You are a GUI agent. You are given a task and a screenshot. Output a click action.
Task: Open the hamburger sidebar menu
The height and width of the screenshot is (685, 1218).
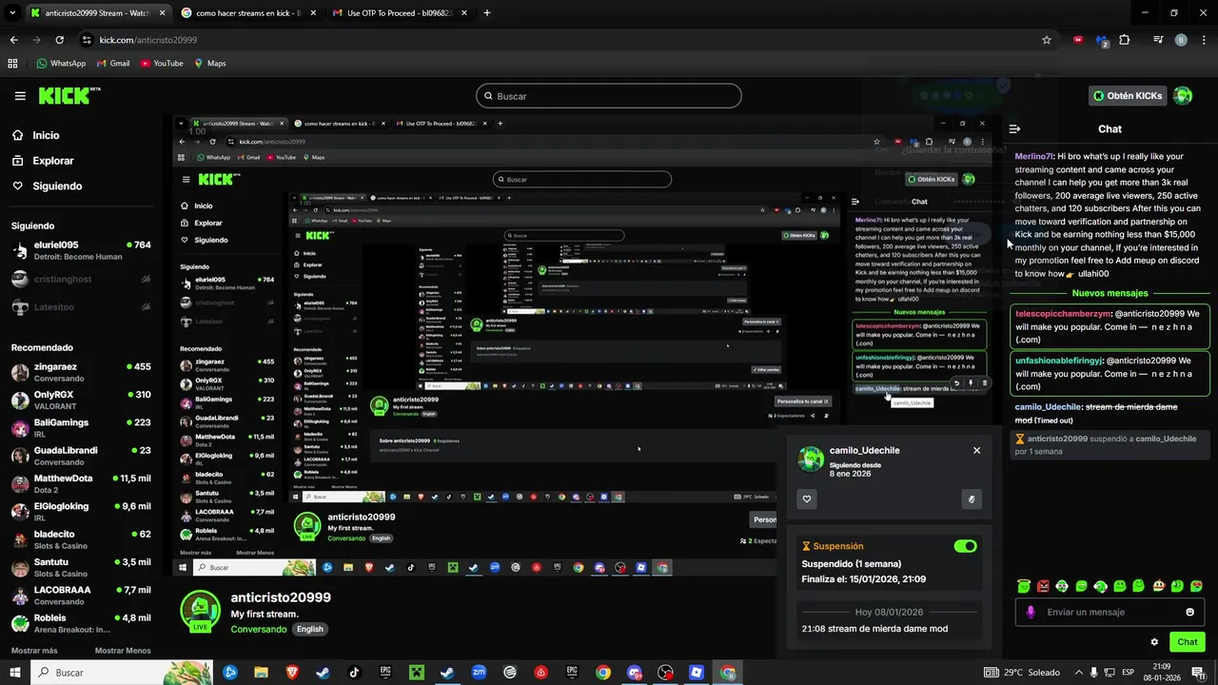coord(20,96)
